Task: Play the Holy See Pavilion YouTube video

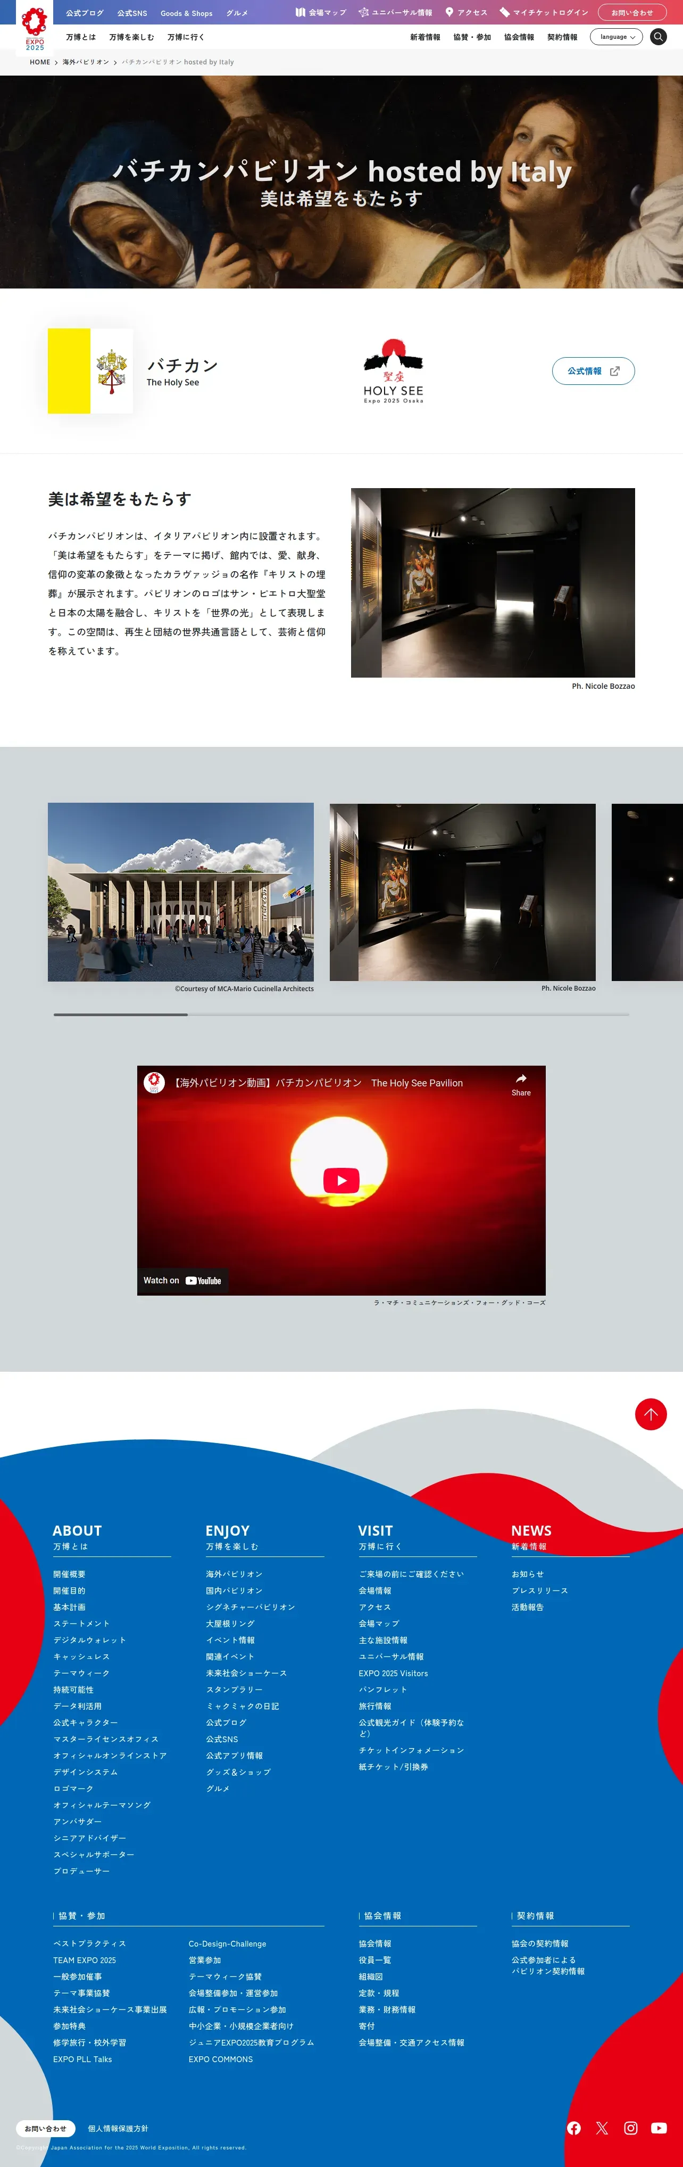Action: pyautogui.click(x=341, y=1180)
